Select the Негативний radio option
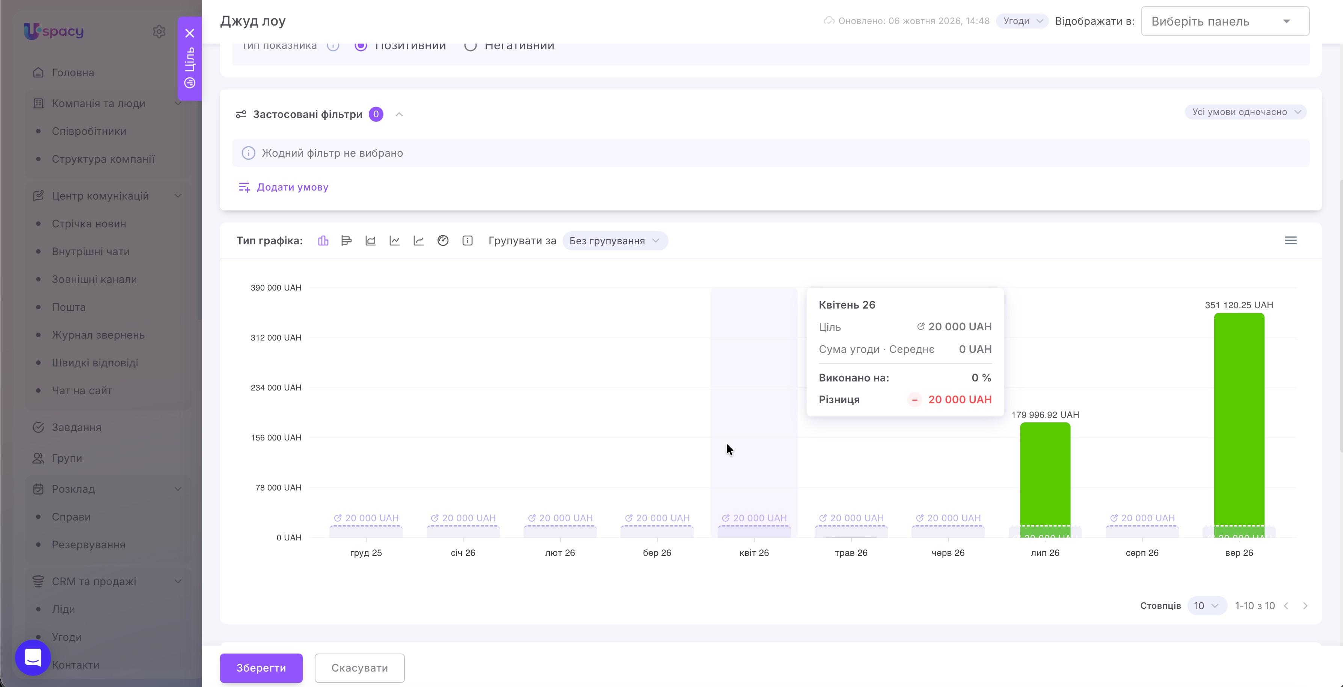 coord(470,45)
